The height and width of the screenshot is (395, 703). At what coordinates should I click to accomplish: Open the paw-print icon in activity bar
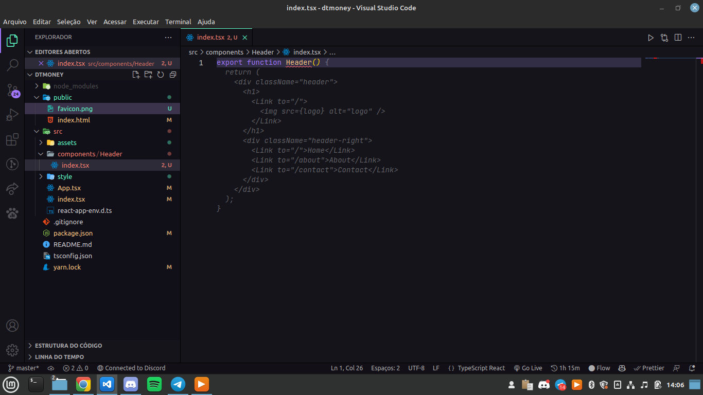(x=12, y=213)
